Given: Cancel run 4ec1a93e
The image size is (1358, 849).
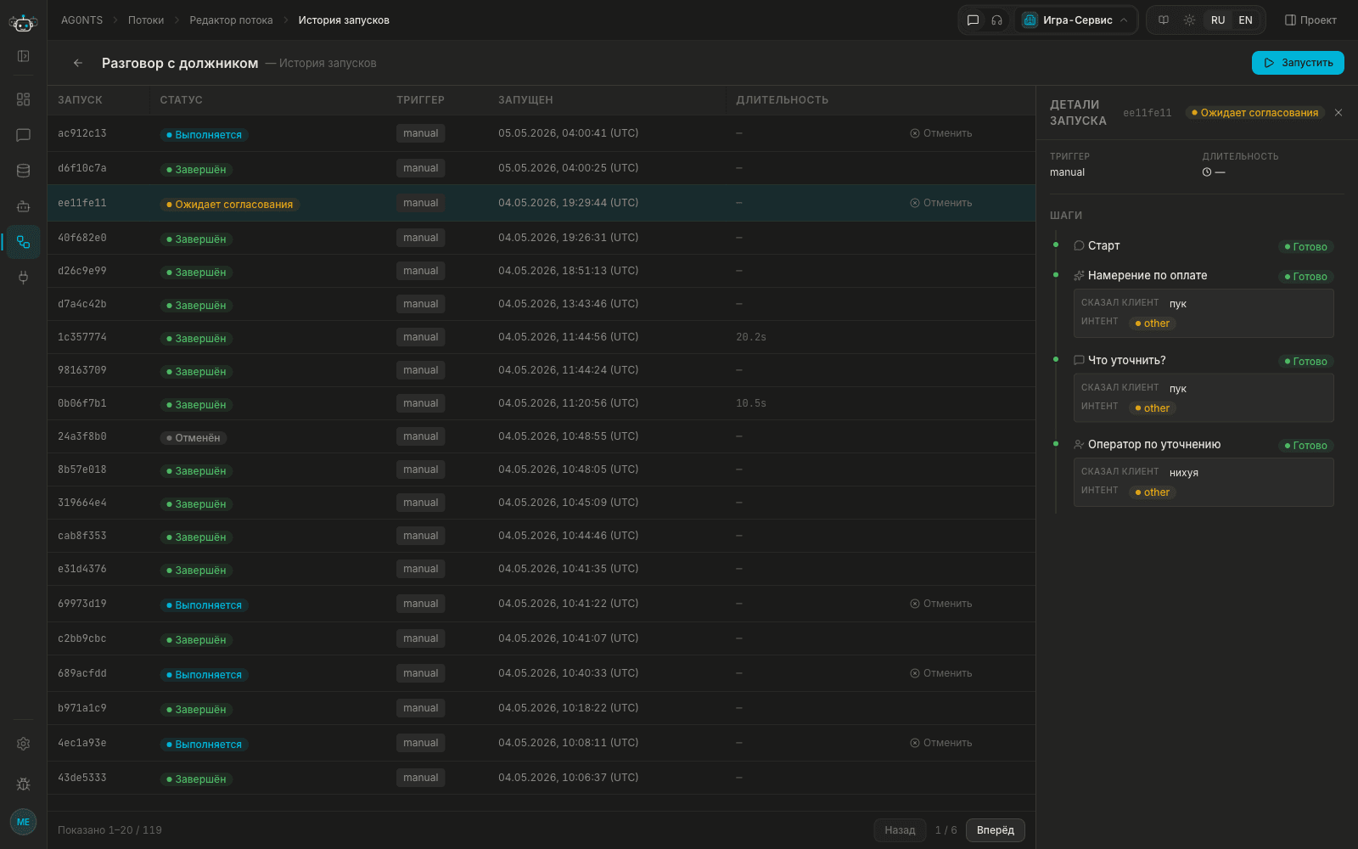Looking at the screenshot, I should pos(941,743).
